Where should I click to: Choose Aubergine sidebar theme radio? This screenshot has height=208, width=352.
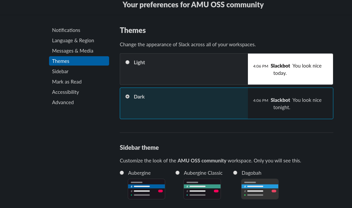pos(122,173)
